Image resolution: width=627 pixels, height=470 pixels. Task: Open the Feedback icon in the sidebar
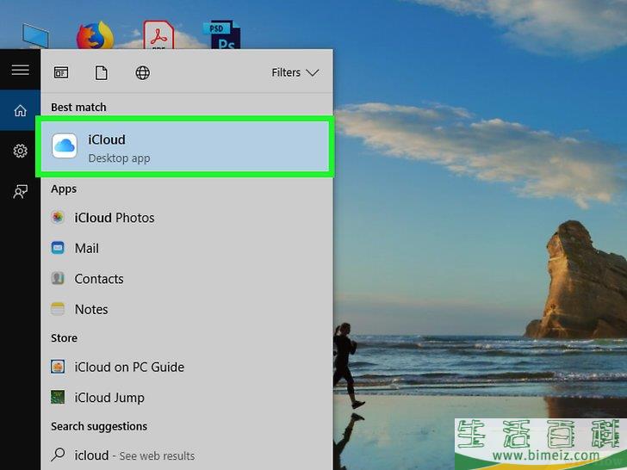click(20, 191)
